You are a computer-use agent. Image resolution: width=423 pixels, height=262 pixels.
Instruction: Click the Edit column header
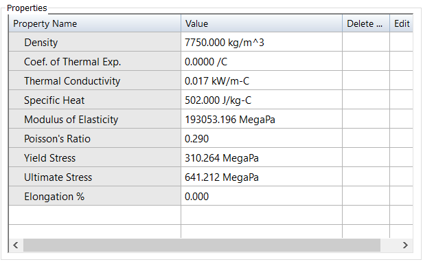point(402,23)
